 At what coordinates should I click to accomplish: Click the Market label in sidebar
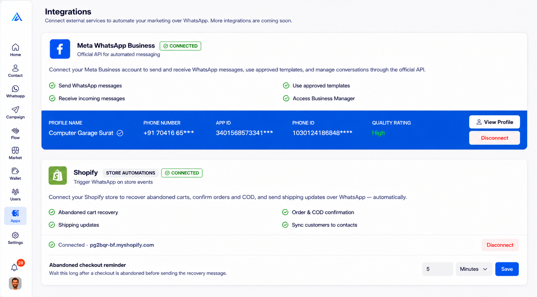(x=15, y=158)
